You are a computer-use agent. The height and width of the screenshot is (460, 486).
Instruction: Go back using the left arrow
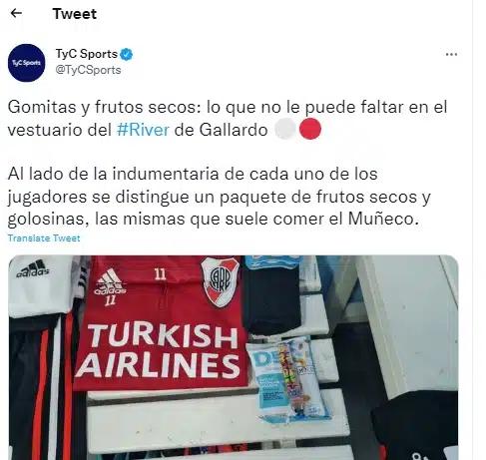16,13
